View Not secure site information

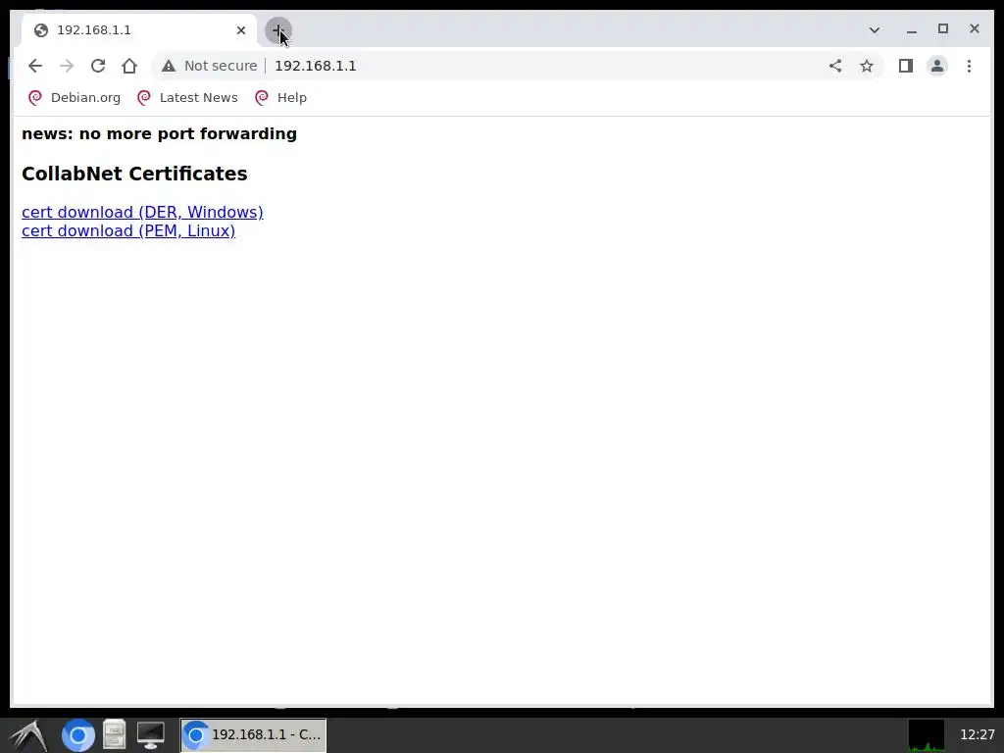pyautogui.click(x=210, y=66)
